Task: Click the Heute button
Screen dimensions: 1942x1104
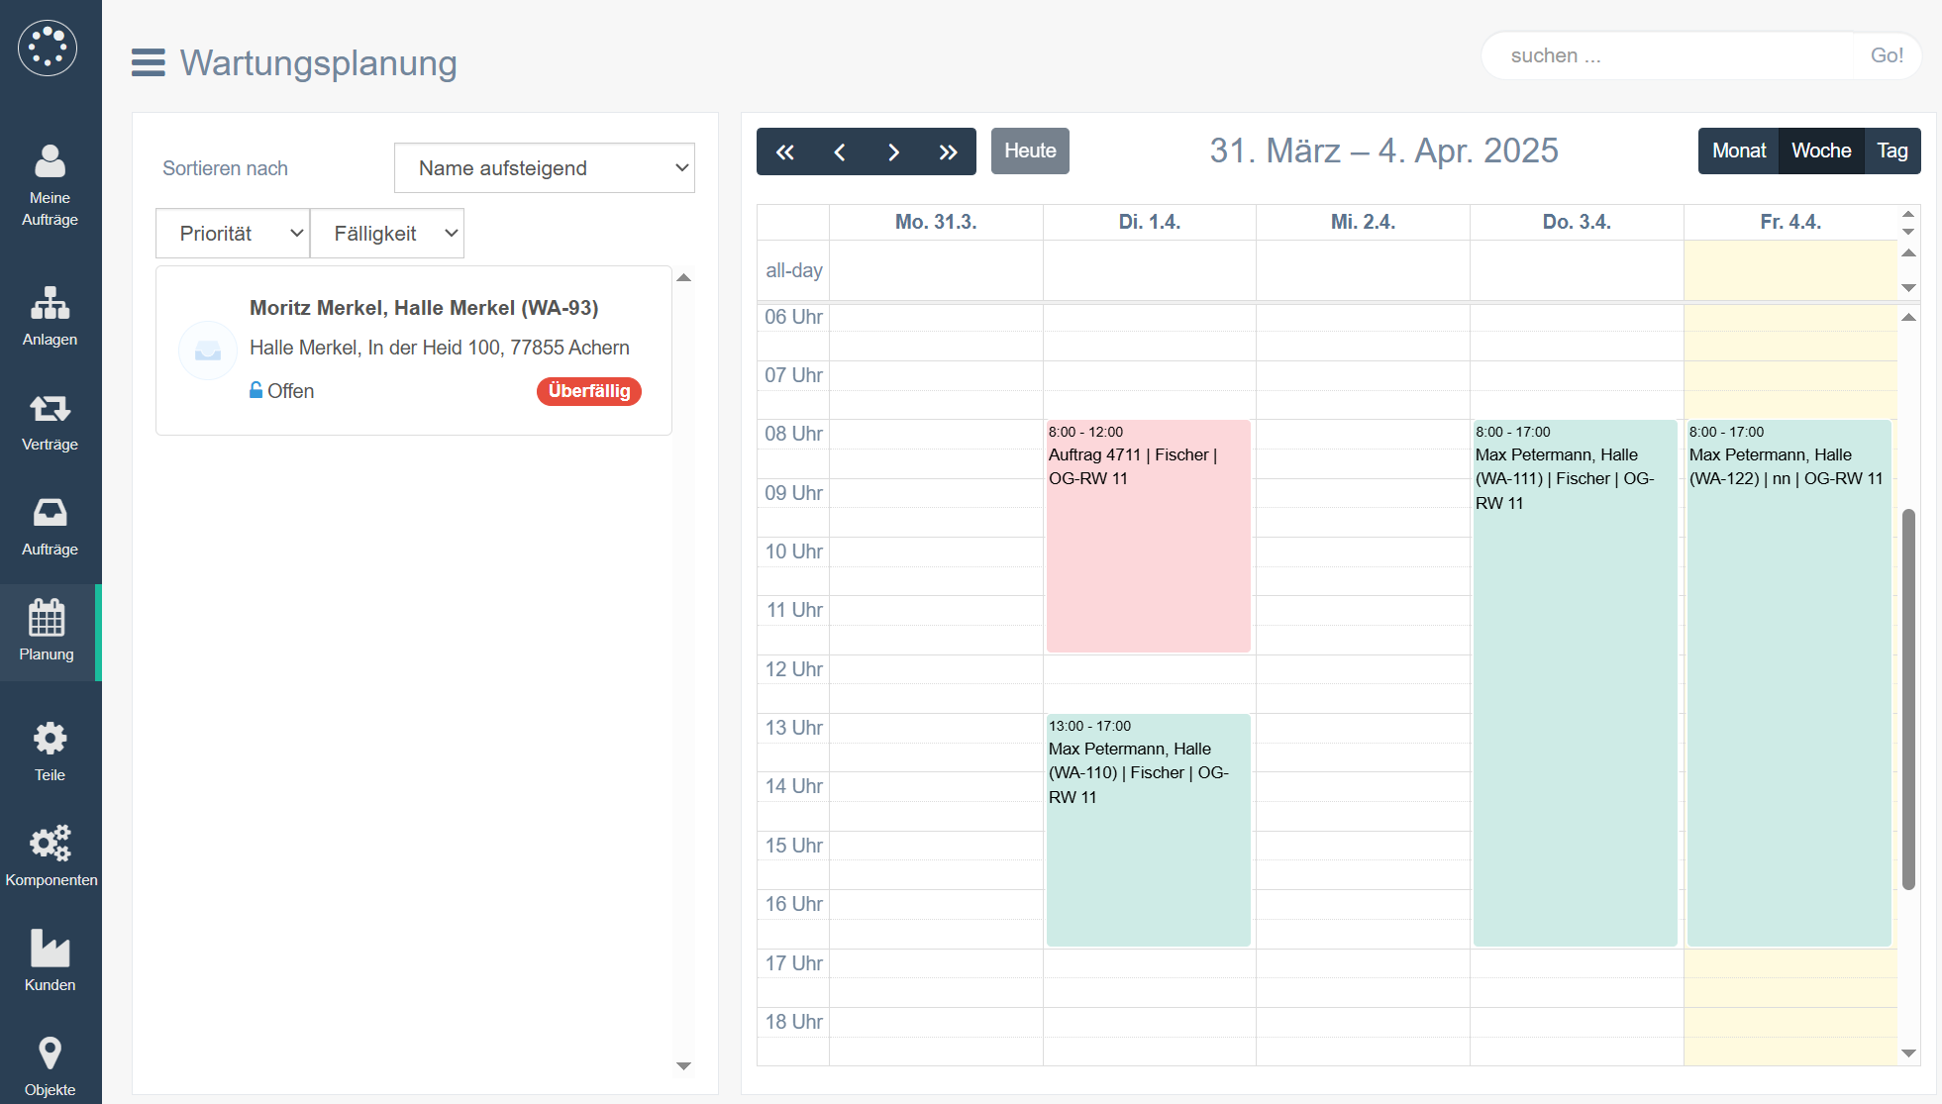Action: [x=1030, y=151]
